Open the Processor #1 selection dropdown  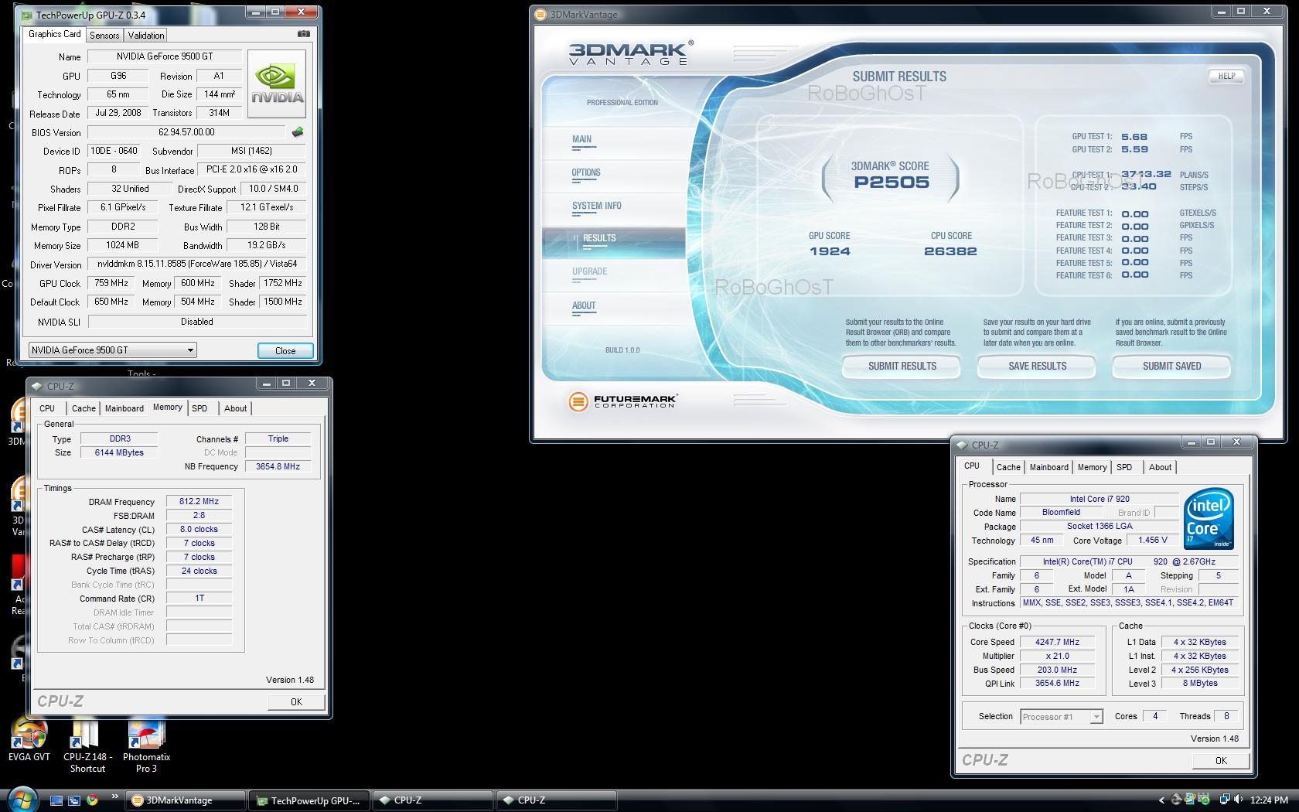(x=1061, y=717)
